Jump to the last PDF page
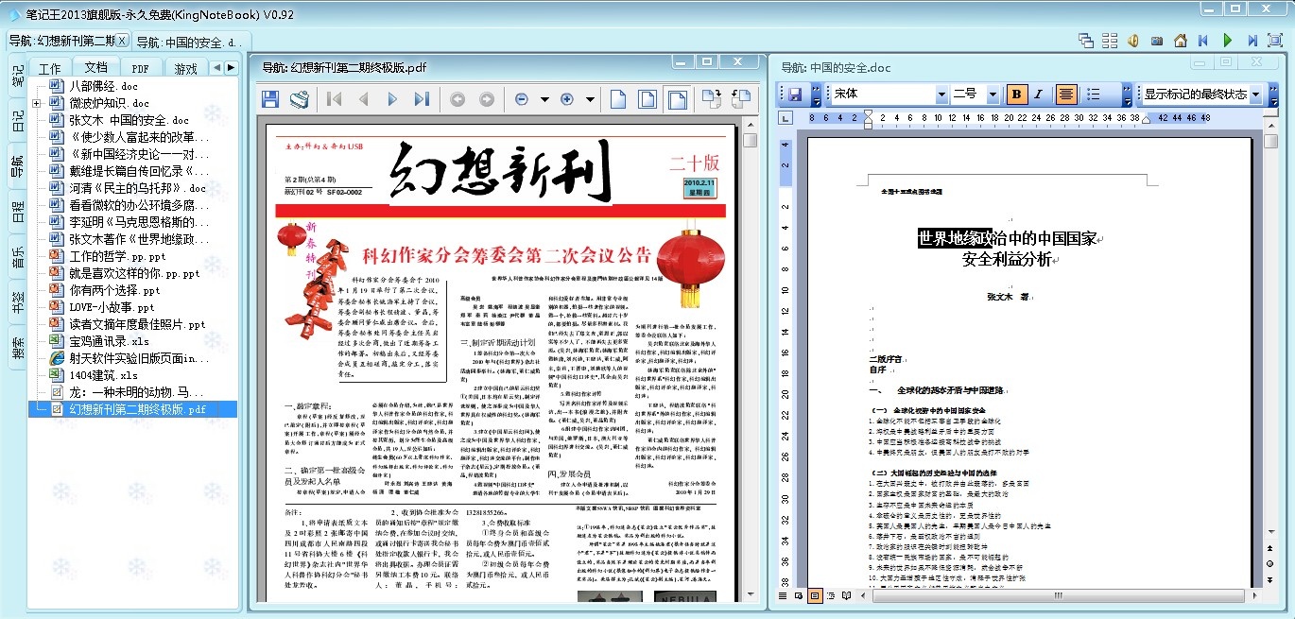This screenshot has width=1295, height=619. tap(422, 99)
